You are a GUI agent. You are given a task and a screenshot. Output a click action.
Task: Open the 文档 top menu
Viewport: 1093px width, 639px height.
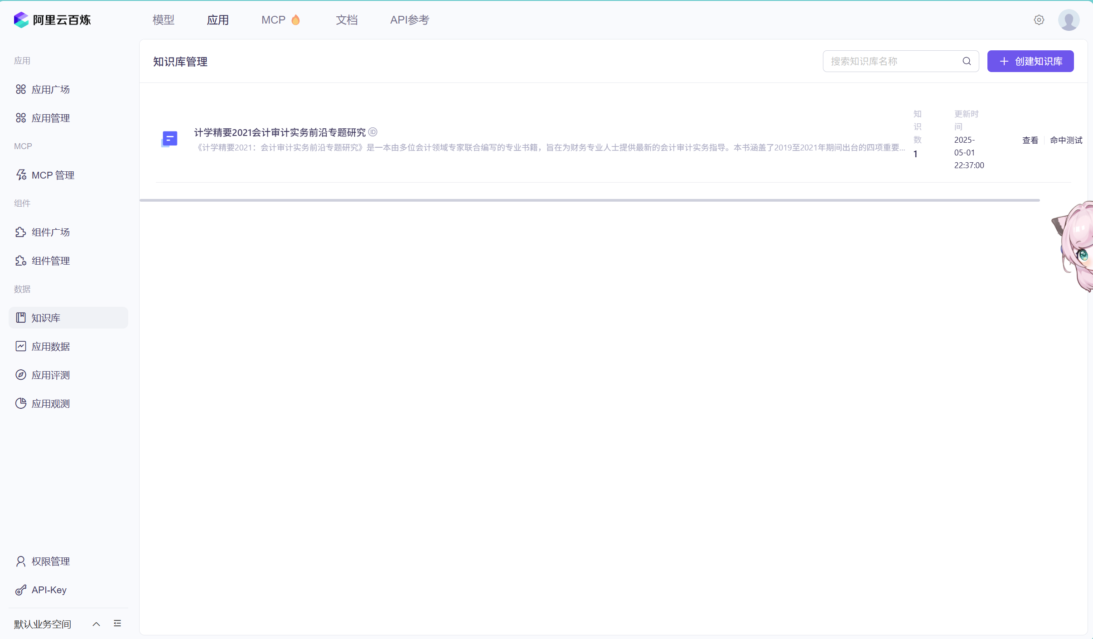347,20
